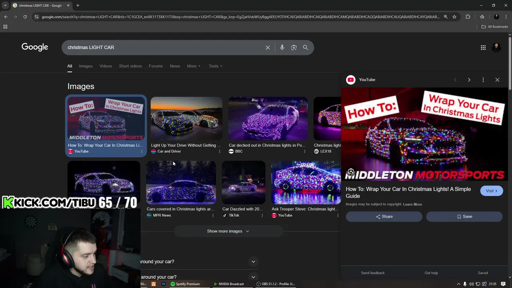Viewport: 512px width, 288px height.
Task: View site information icon in the address bar
Action: tap(36, 17)
